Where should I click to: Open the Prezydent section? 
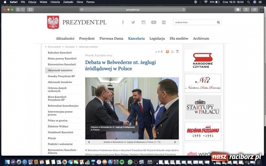tap(87, 39)
